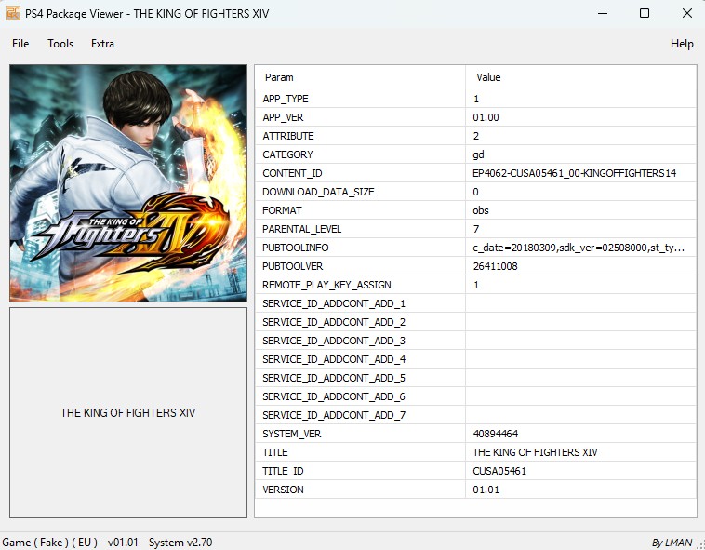Open the Extra menu
This screenshot has height=550, width=705.
(x=102, y=44)
